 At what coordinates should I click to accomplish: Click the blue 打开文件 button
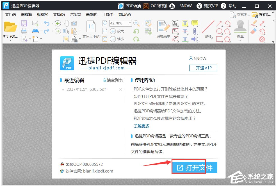(195, 167)
